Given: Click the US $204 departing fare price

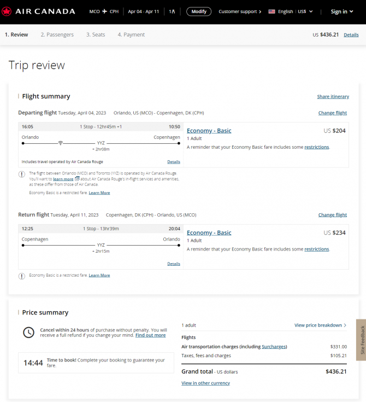Looking at the screenshot, I should point(334,131).
